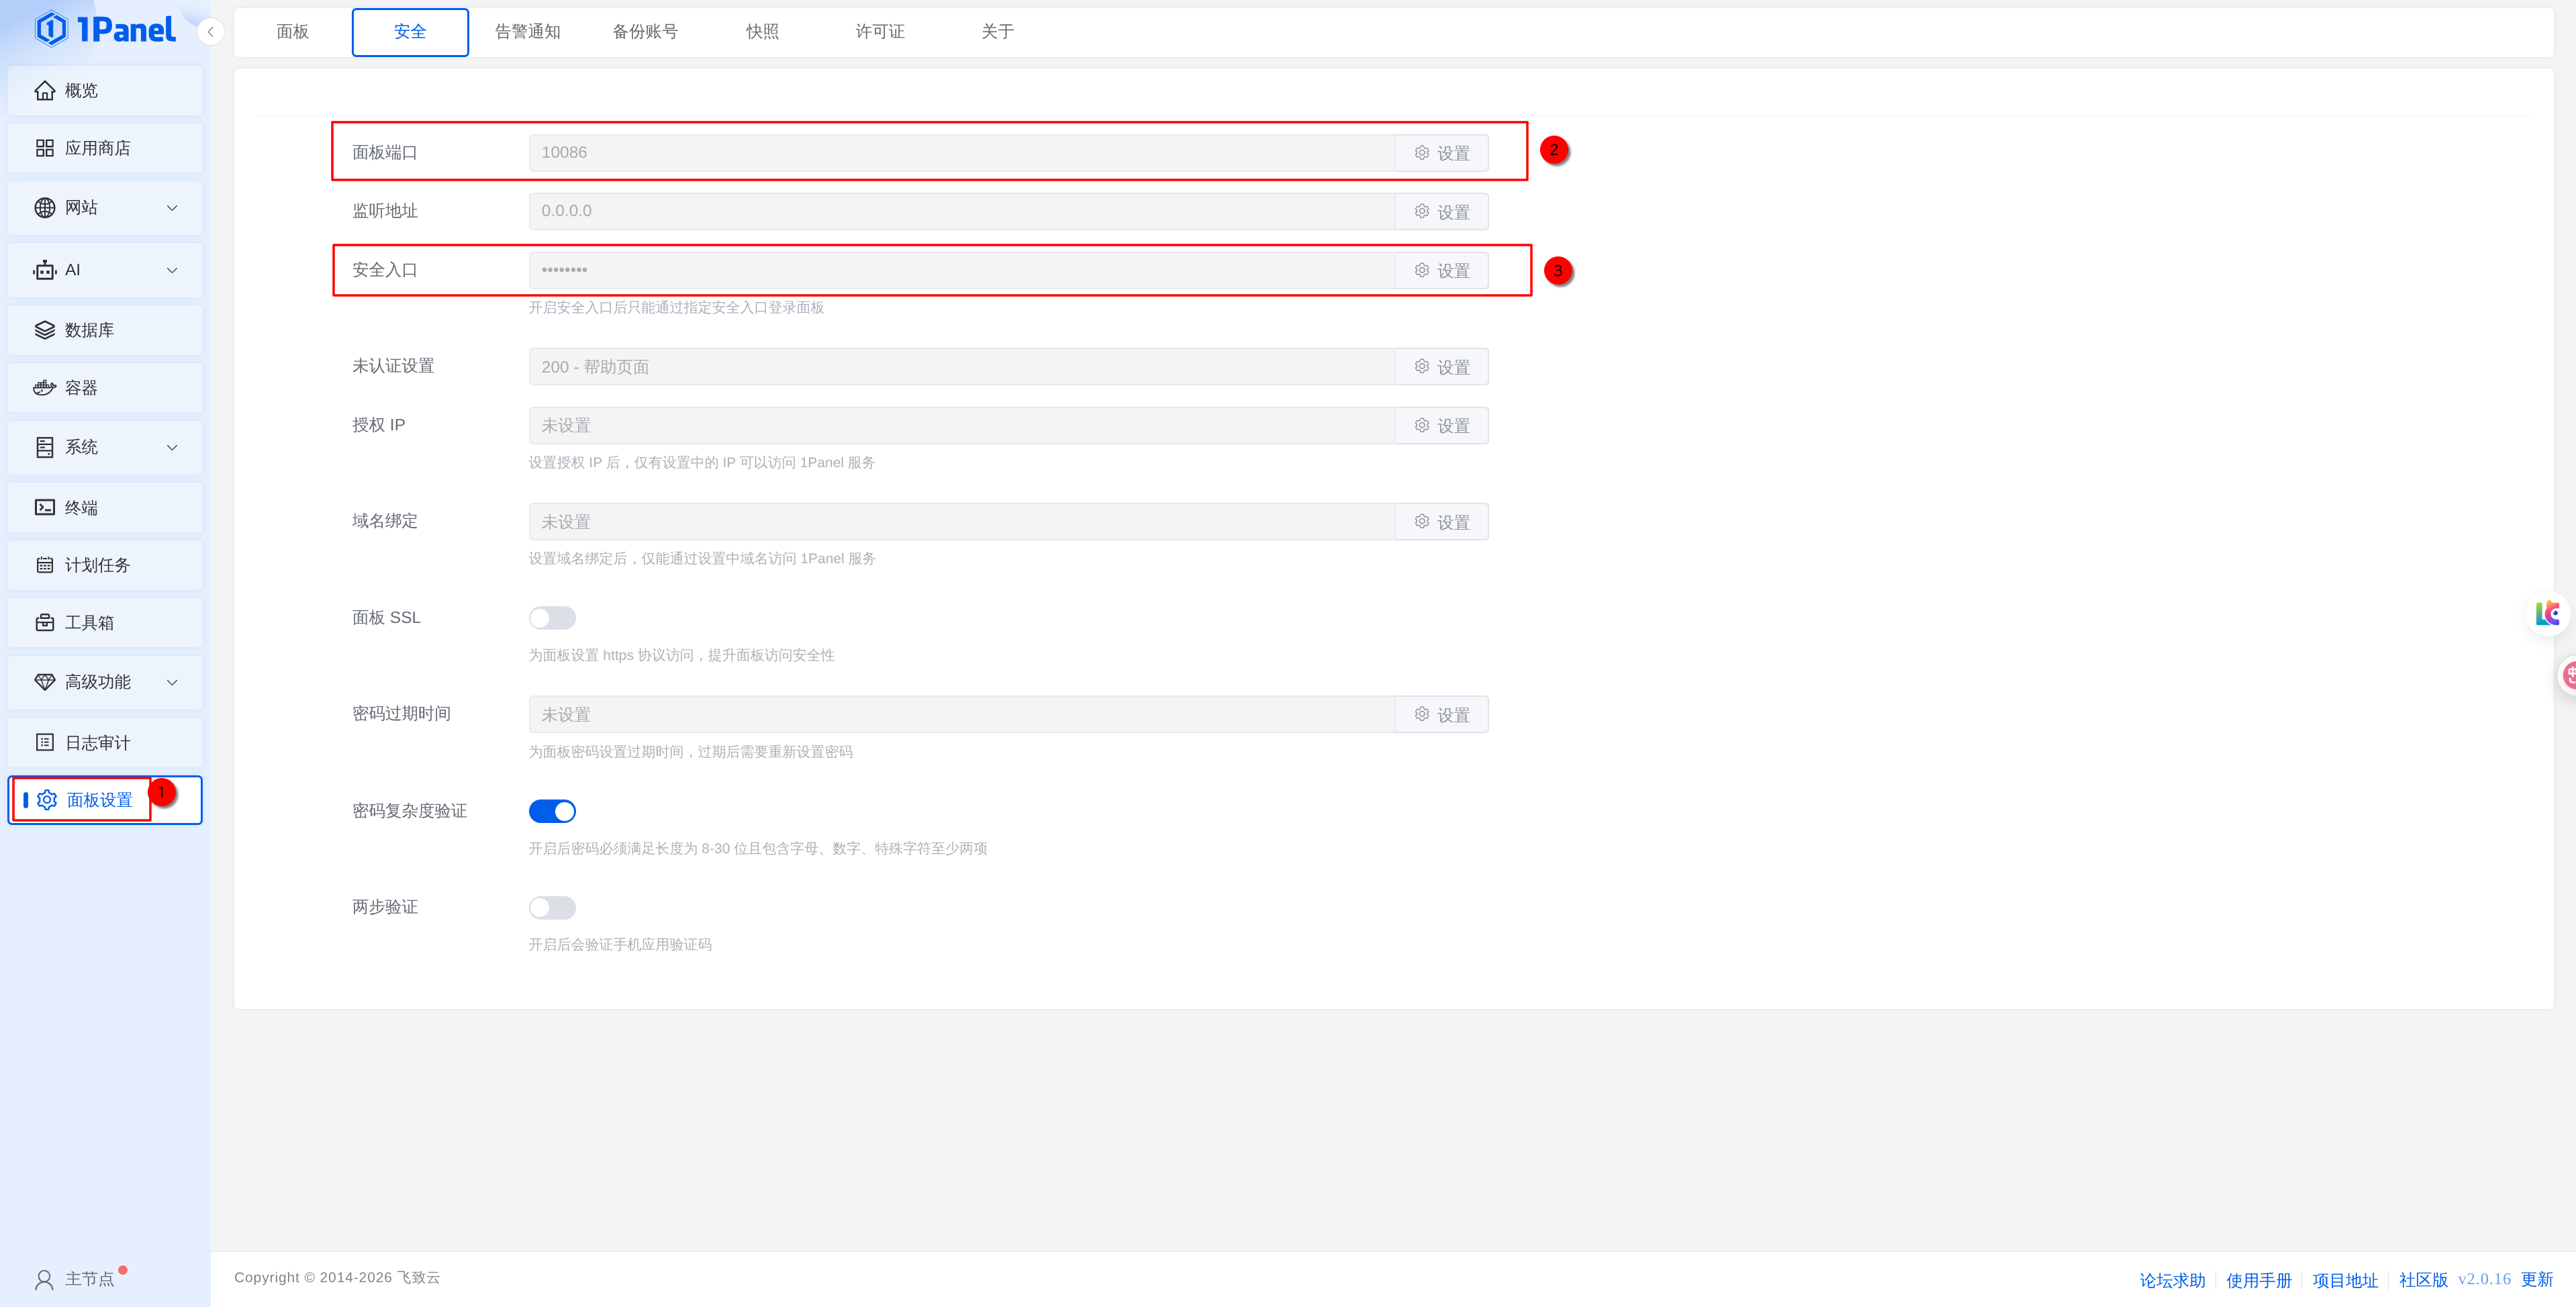2576x1307 pixels.
Task: Open the 快照 tab
Action: tap(762, 32)
